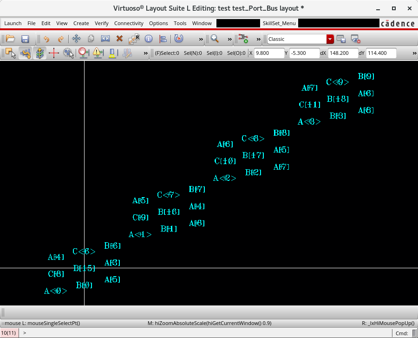Open the SkillSet_Menu menu
Image resolution: width=418 pixels, height=338 pixels.
(x=279, y=23)
